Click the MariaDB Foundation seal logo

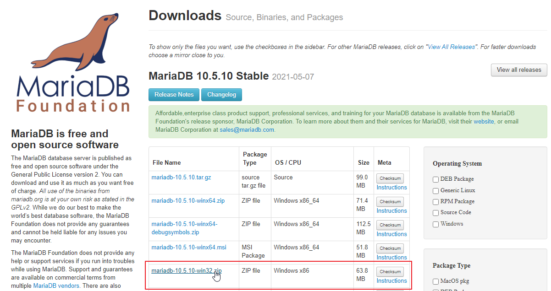coord(73,62)
